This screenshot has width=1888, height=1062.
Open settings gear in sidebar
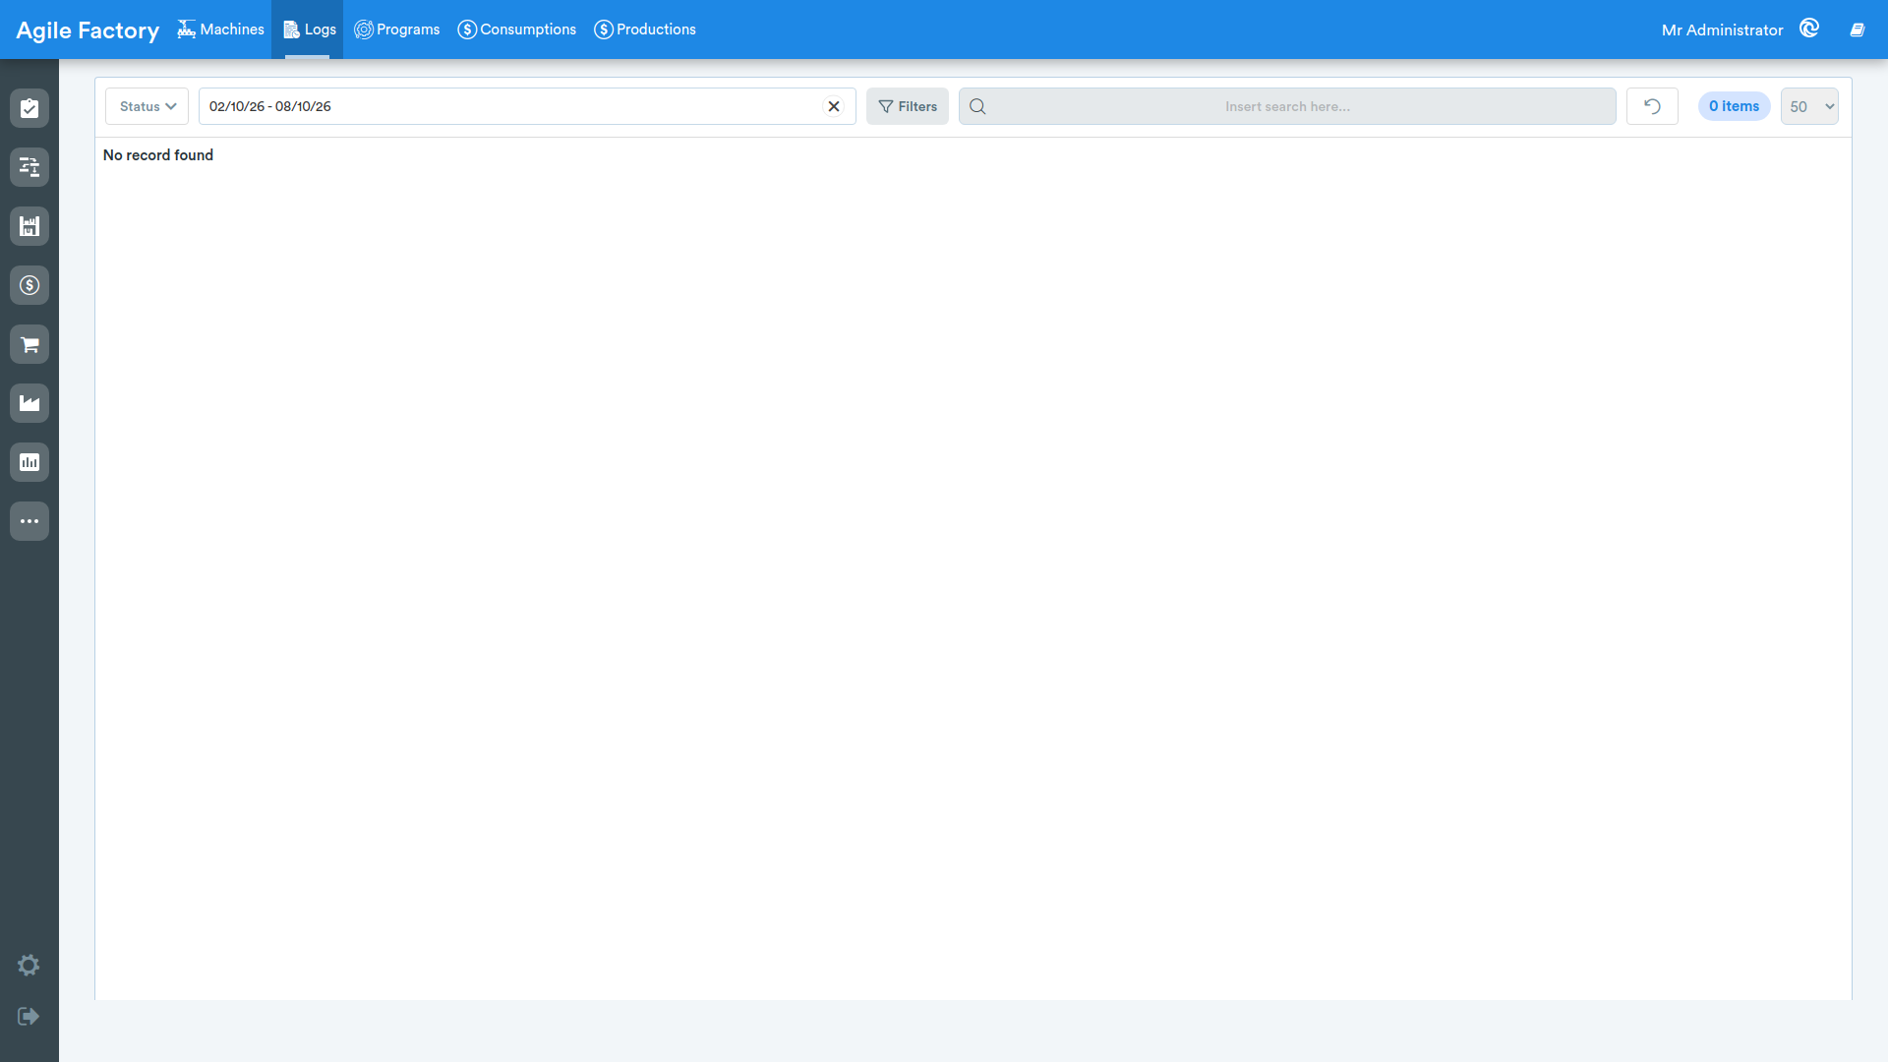[x=29, y=966]
